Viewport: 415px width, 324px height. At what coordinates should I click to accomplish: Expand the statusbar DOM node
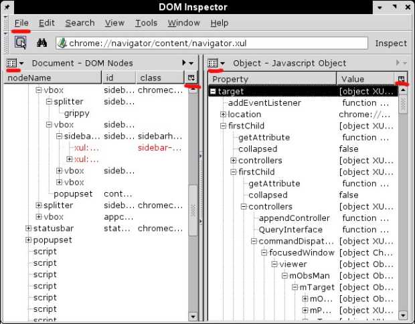coord(28,228)
